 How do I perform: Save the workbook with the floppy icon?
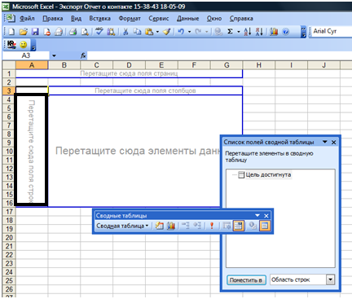click(x=35, y=32)
